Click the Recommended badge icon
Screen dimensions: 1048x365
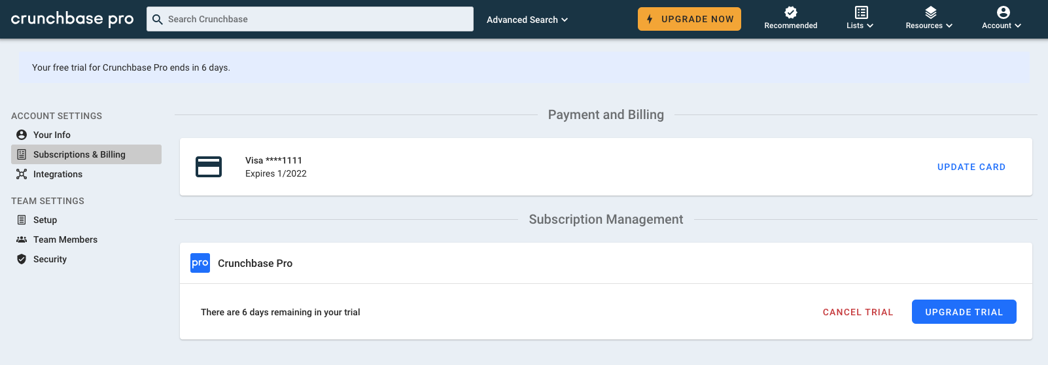[x=791, y=12]
